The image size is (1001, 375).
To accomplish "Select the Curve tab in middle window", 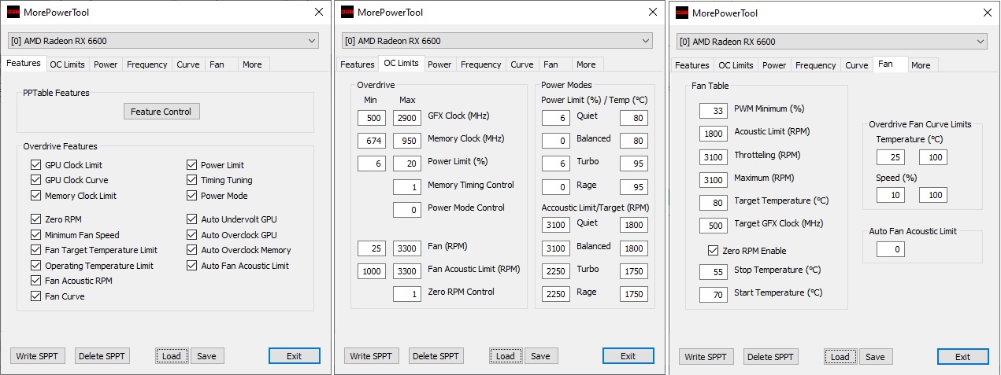I will (521, 64).
